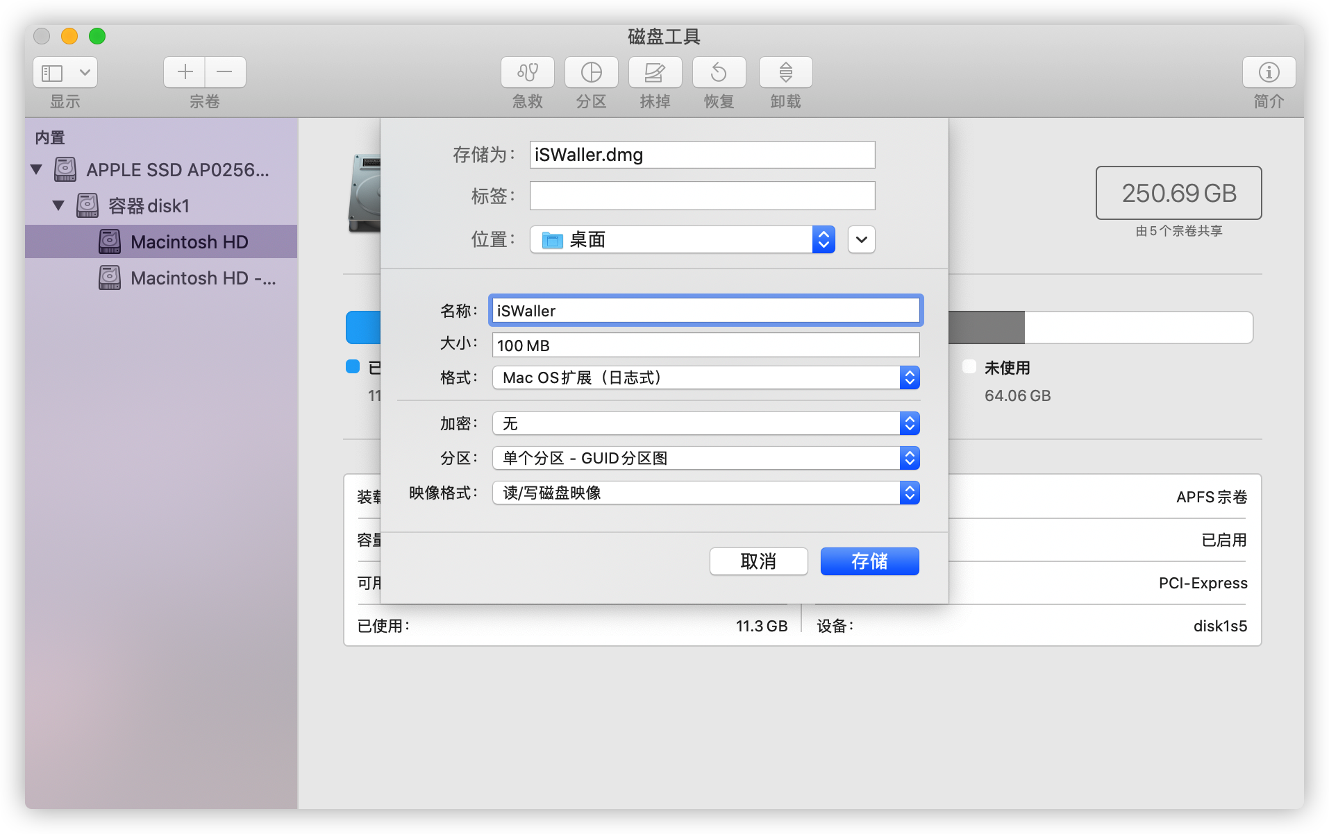Click the Unmount (卸载) toolbar icon

(x=785, y=72)
